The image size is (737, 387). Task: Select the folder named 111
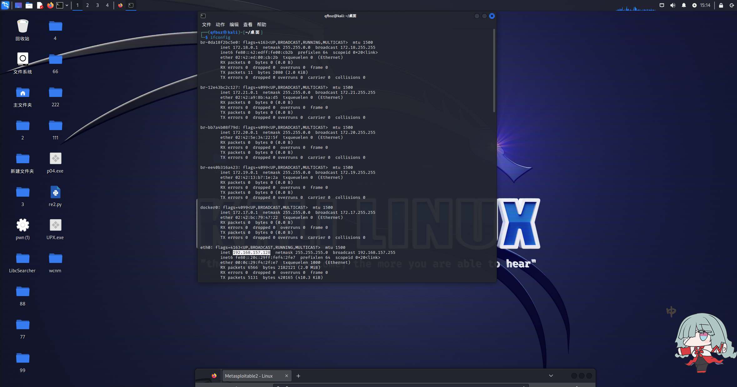click(55, 130)
